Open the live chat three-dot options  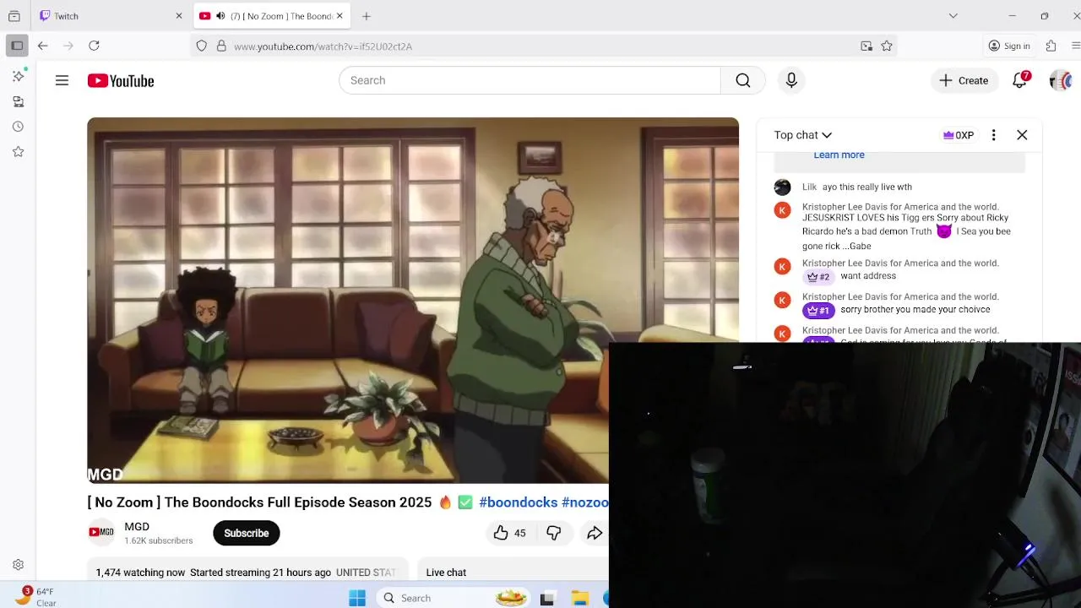pyautogui.click(x=994, y=135)
